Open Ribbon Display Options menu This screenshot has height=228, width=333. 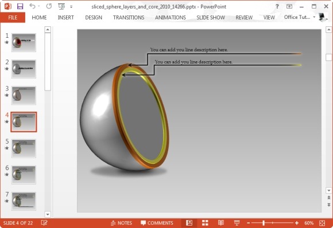point(289,6)
